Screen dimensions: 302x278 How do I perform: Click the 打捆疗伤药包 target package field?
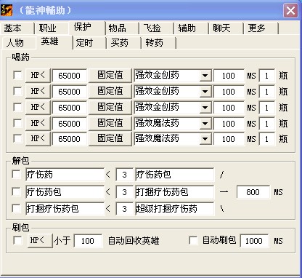pyautogui.click(x=174, y=192)
